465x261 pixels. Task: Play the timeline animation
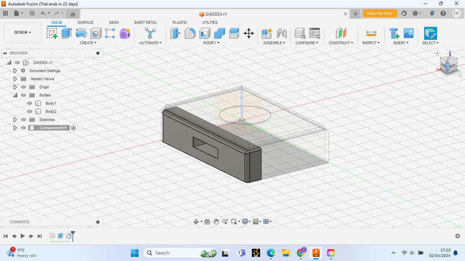(22, 236)
